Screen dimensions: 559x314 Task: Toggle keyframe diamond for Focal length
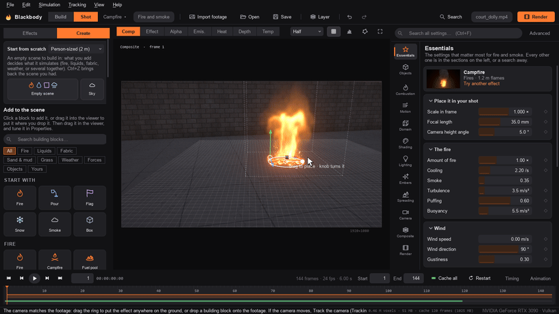pyautogui.click(x=545, y=122)
